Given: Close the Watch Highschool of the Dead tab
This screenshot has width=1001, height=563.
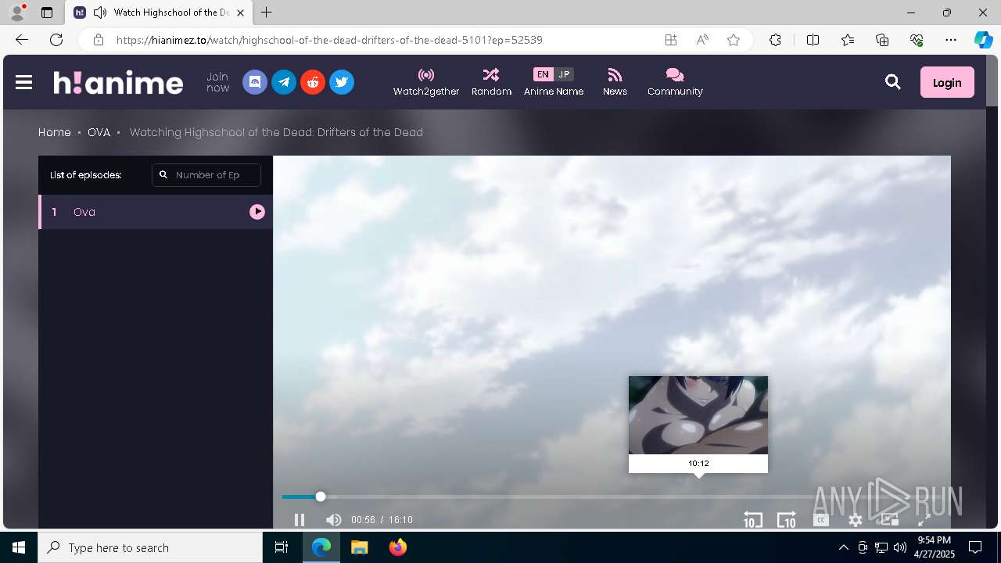Looking at the screenshot, I should pos(240,13).
